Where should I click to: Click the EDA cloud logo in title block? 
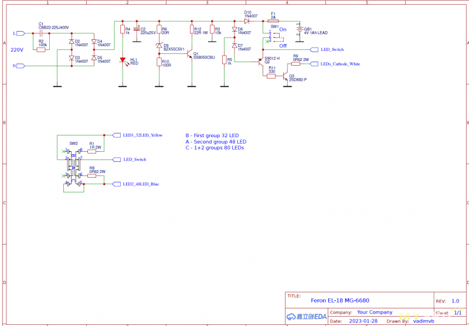tap(306, 317)
